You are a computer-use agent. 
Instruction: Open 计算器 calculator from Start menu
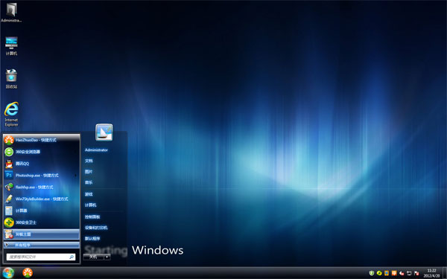click(42, 211)
